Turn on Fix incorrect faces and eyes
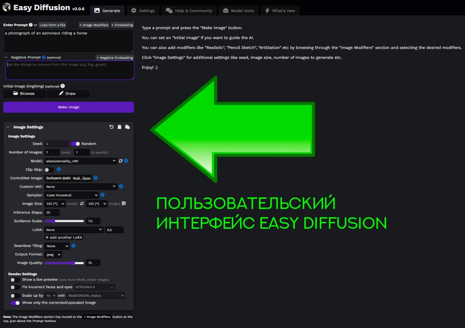This screenshot has height=328, width=465. pyautogui.click(x=15, y=287)
